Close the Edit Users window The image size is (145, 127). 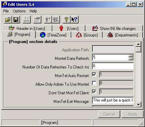point(140,4)
